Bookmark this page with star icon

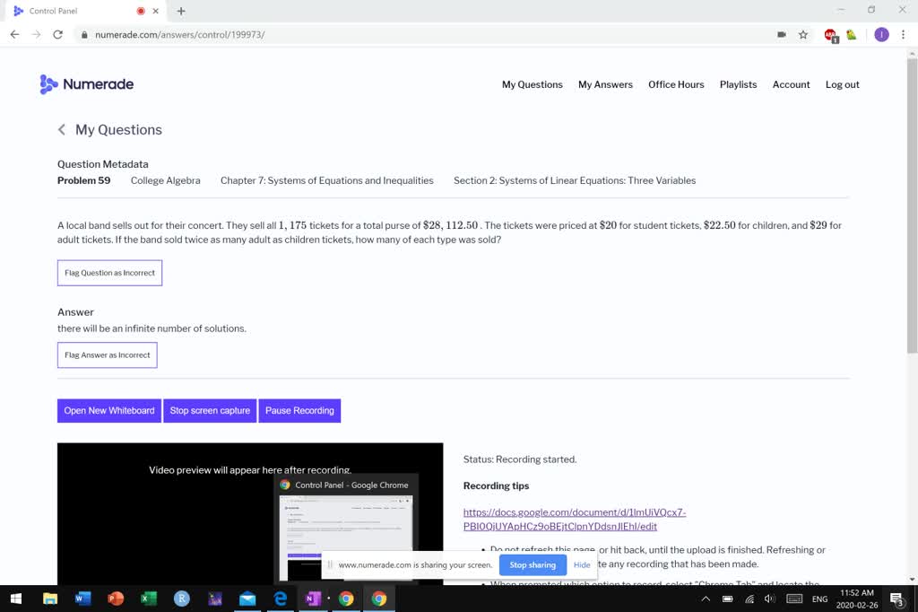(x=803, y=35)
